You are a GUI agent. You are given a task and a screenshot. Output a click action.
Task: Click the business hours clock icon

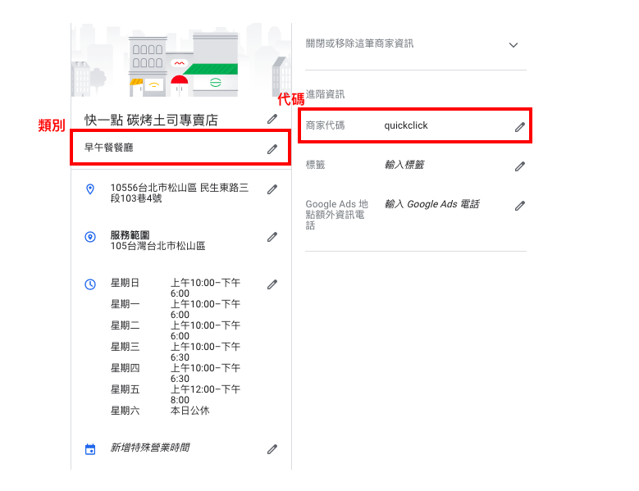coord(90,284)
